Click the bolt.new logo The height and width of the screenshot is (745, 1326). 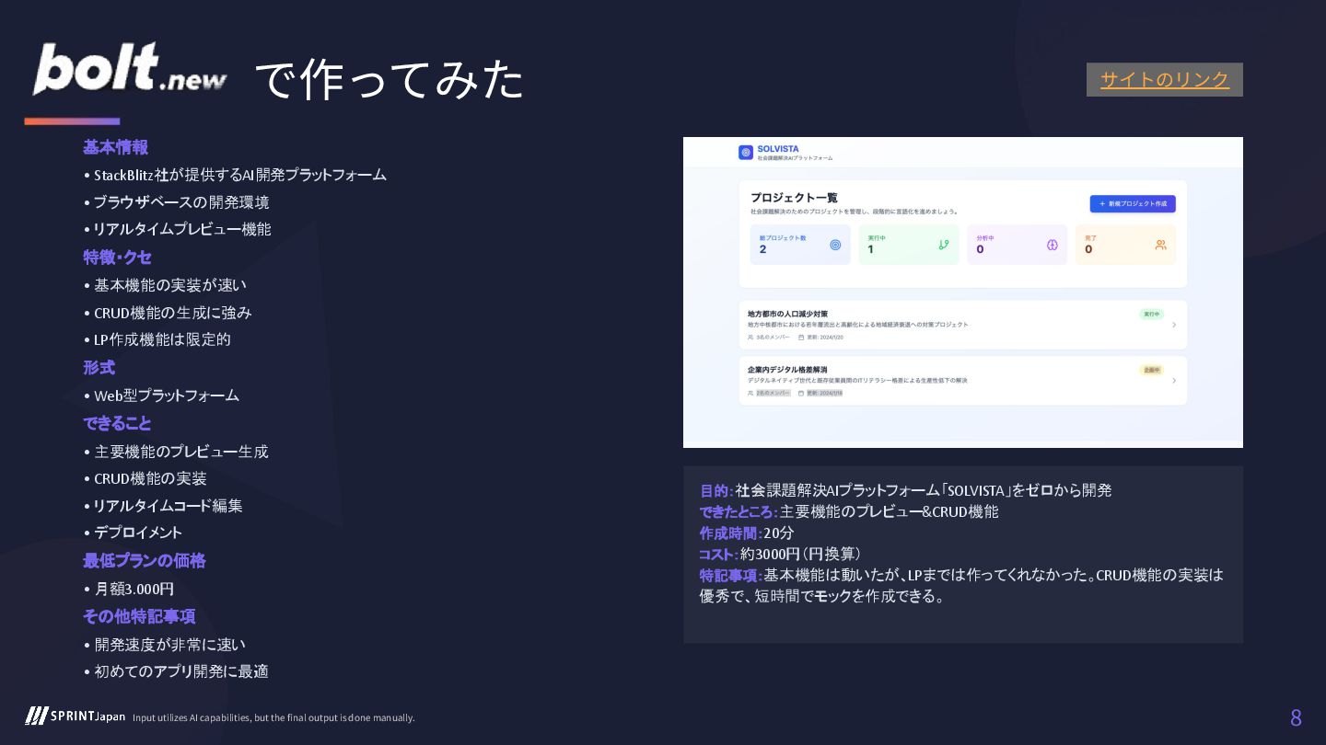tap(129, 69)
